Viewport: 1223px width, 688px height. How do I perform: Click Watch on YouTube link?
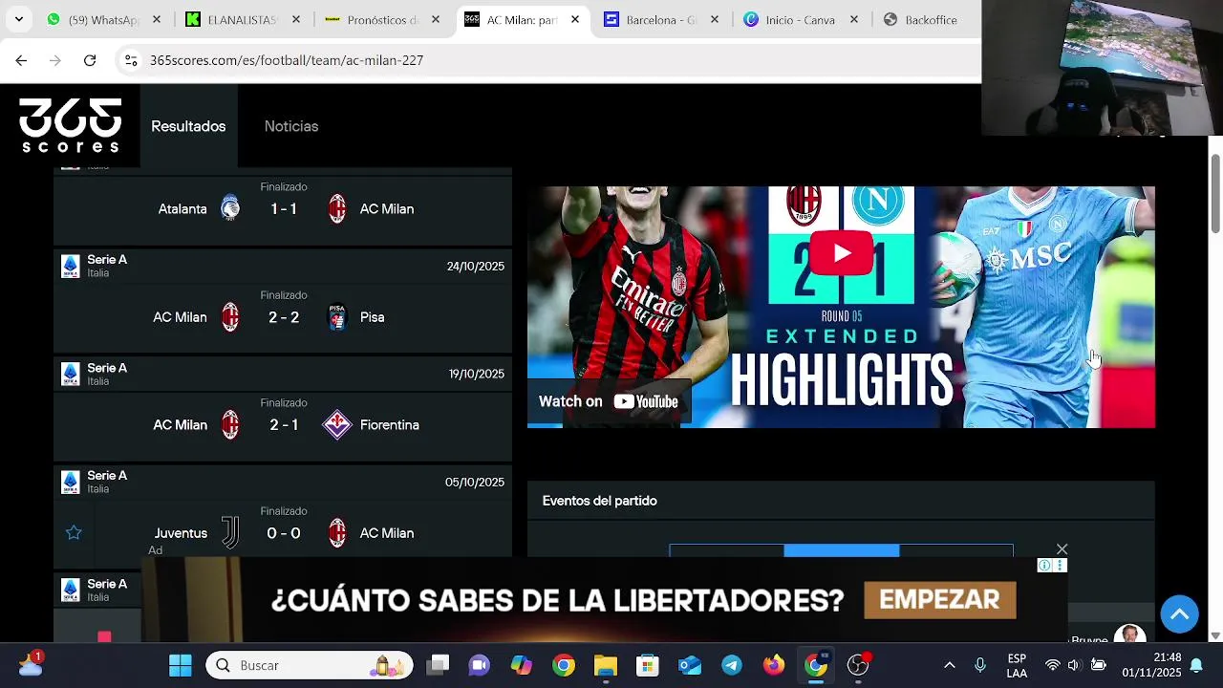coord(609,401)
